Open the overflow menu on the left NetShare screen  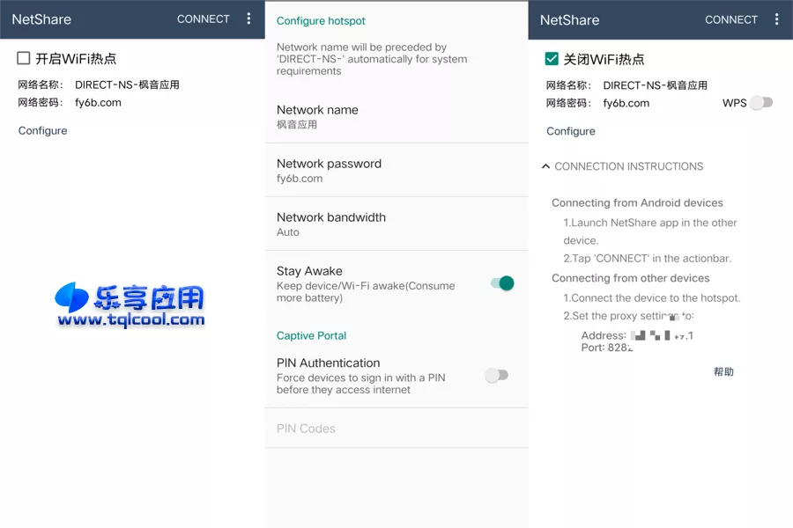pyautogui.click(x=248, y=18)
